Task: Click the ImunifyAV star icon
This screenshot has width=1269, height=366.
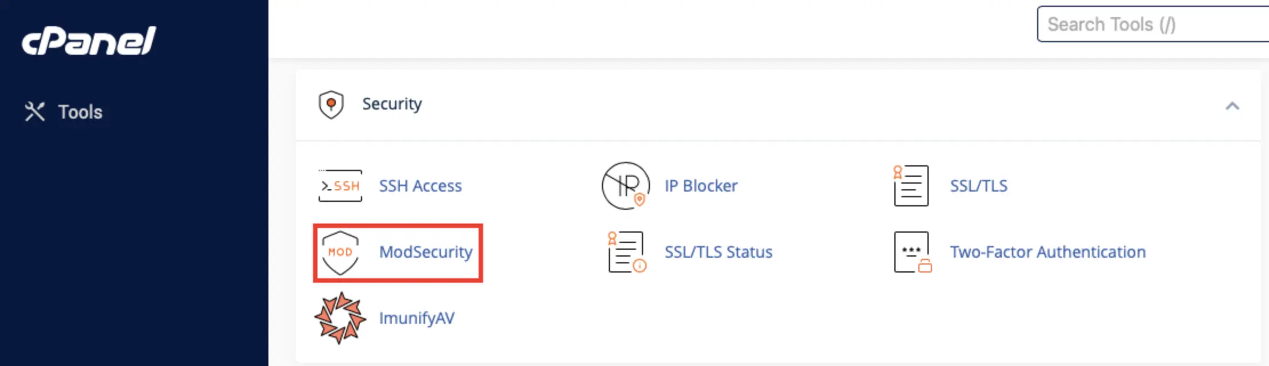Action: 340,318
